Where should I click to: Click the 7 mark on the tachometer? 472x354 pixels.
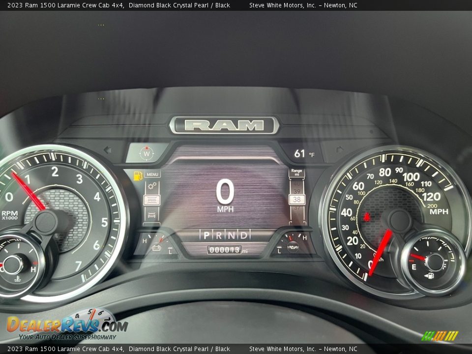tap(78, 266)
